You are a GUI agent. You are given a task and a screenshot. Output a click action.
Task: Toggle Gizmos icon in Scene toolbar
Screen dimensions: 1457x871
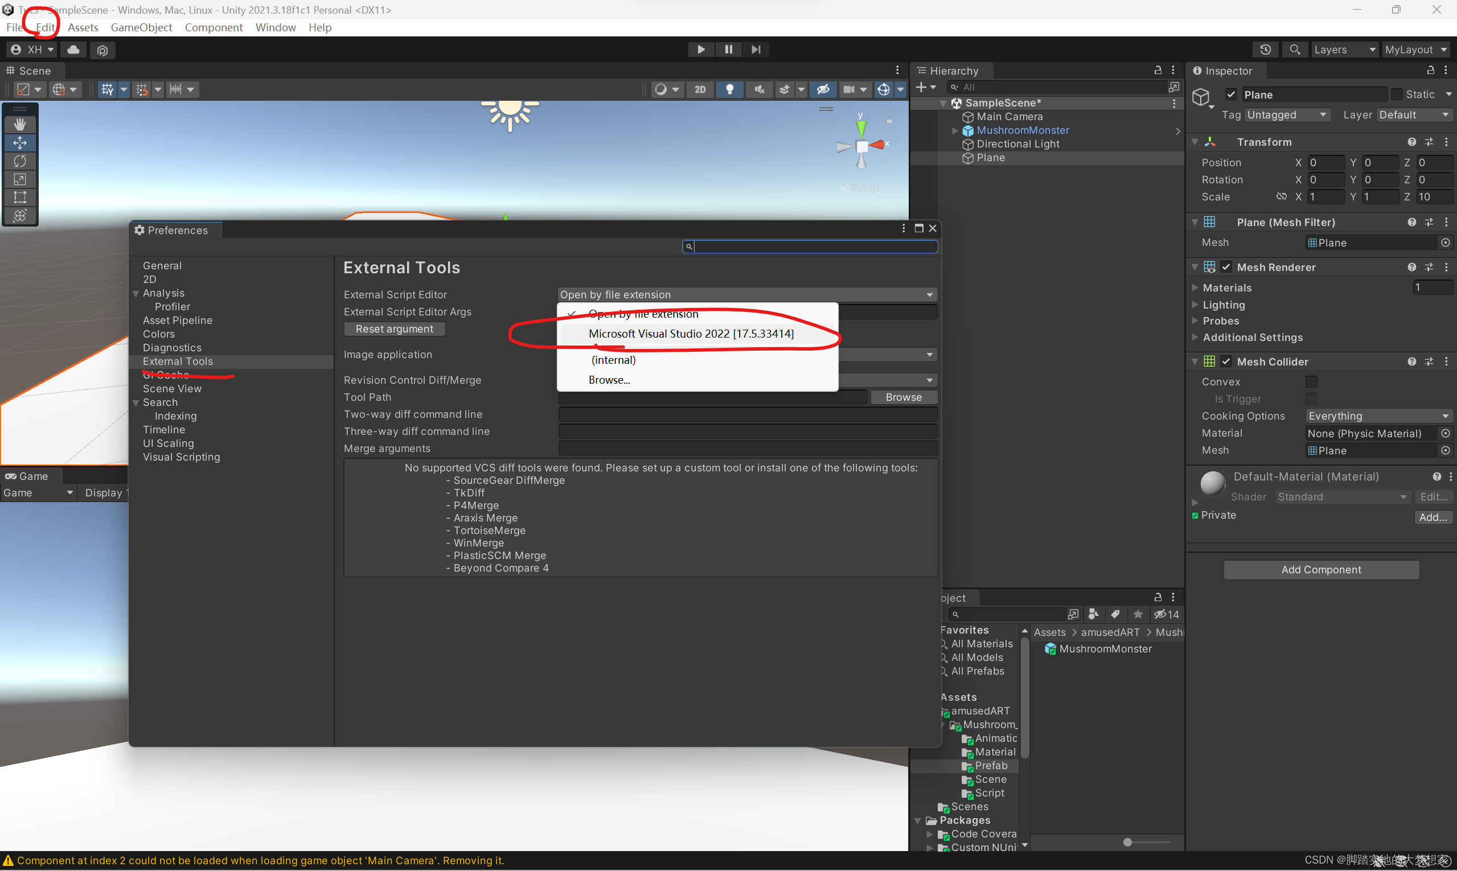click(884, 89)
